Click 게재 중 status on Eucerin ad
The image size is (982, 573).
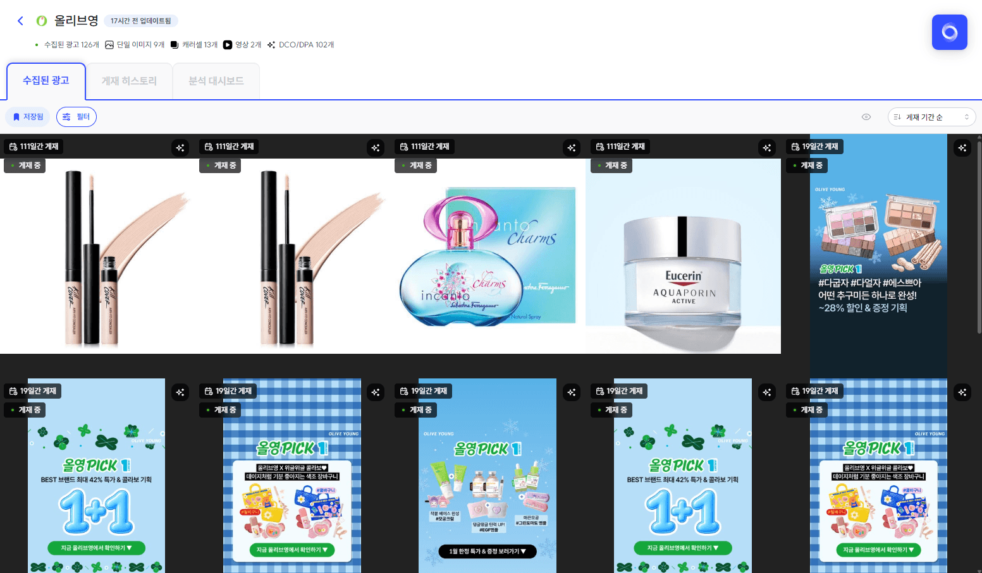[612, 166]
